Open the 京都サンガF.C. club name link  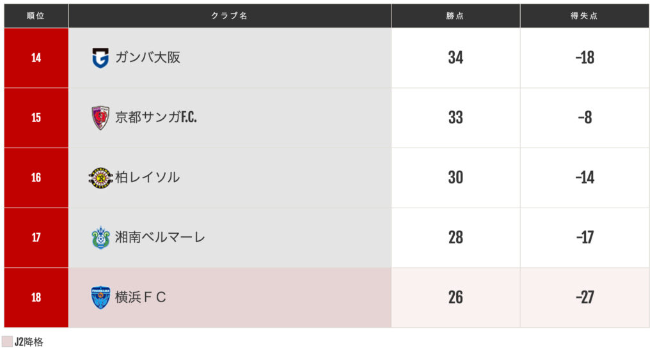(x=156, y=118)
